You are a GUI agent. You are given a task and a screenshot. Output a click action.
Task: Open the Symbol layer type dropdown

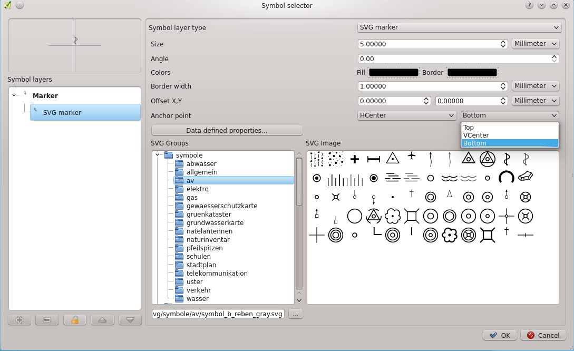click(x=459, y=27)
